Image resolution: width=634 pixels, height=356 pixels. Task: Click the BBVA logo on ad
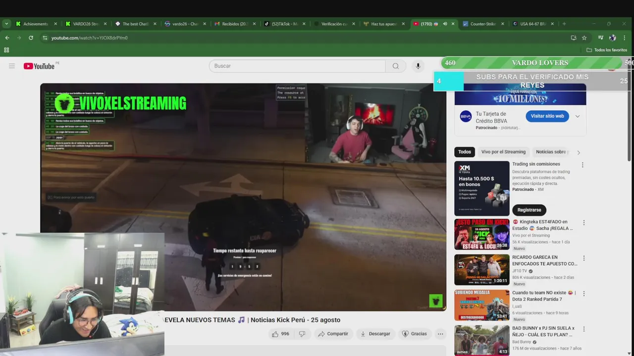[x=466, y=117]
